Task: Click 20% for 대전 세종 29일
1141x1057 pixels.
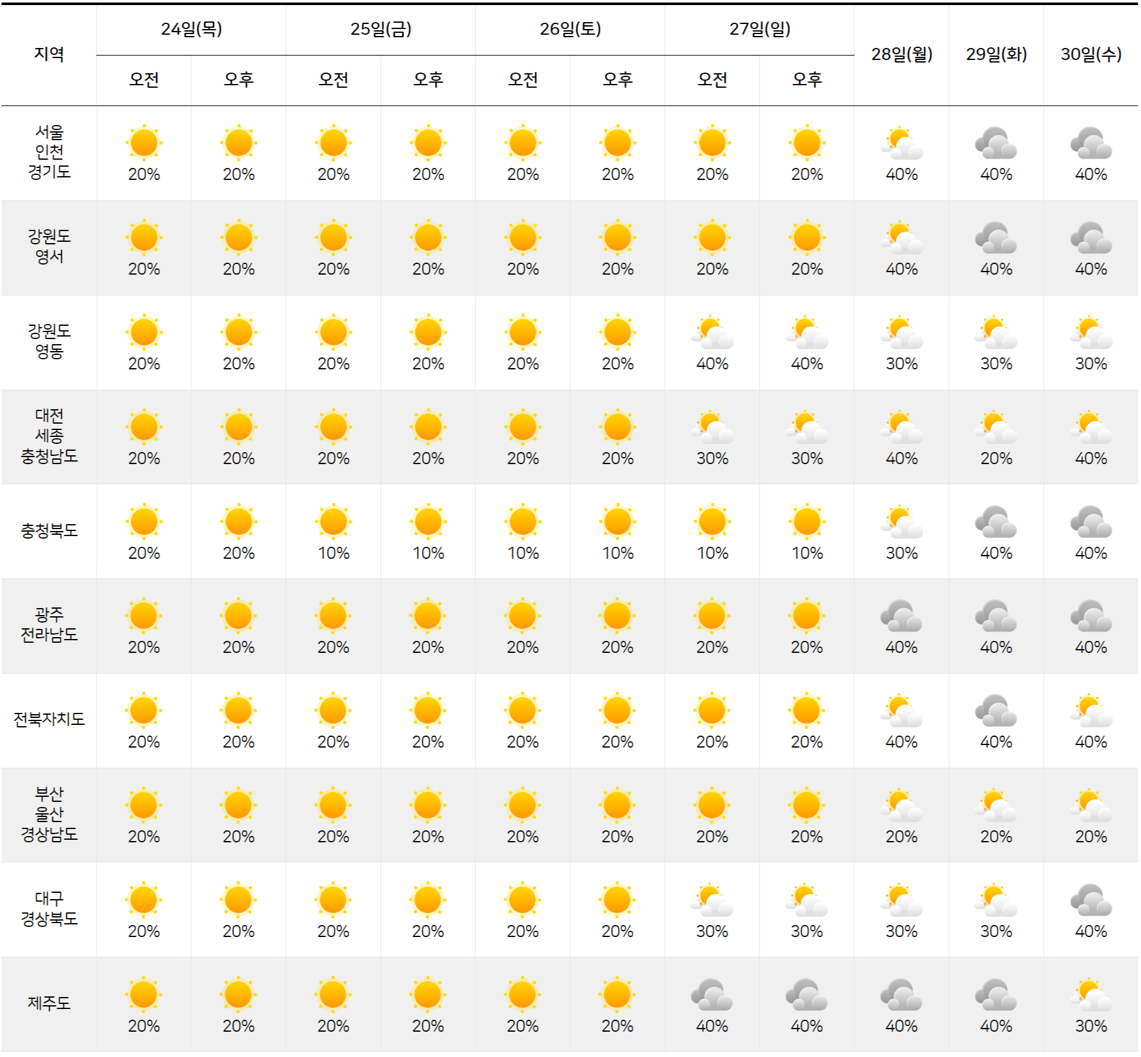Action: click(x=996, y=458)
